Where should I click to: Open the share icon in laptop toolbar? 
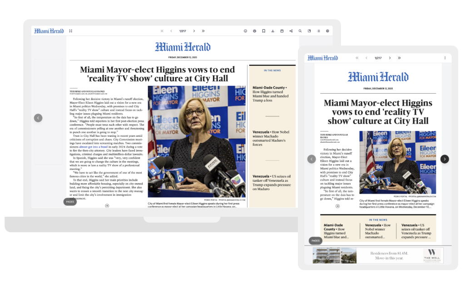[x=291, y=31]
